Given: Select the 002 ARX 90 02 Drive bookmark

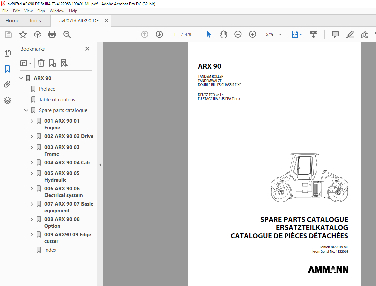Looking at the screenshot, I should click(x=69, y=136).
